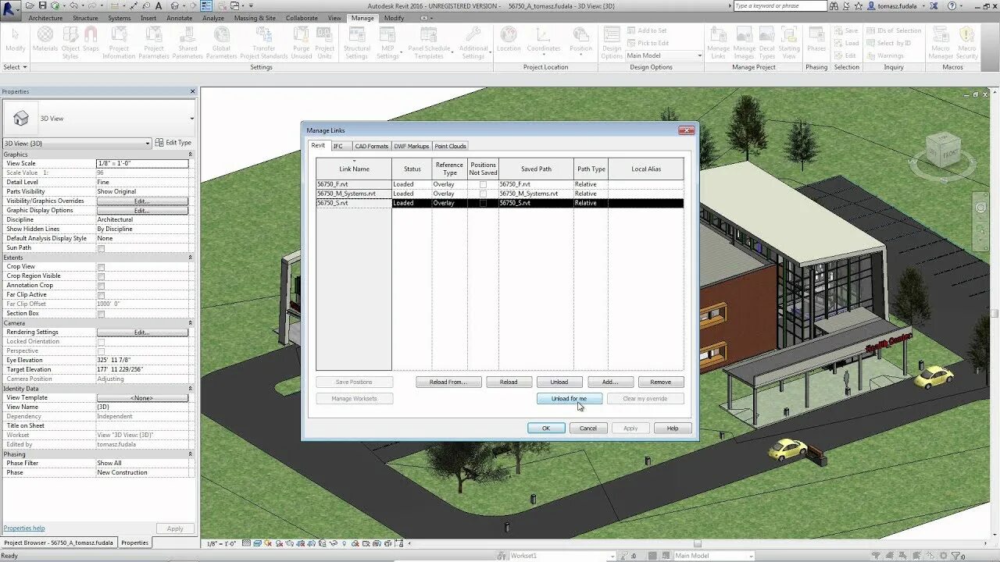This screenshot has width=1000, height=562.
Task: Click the Remove button in Manage Links
Action: (x=661, y=382)
